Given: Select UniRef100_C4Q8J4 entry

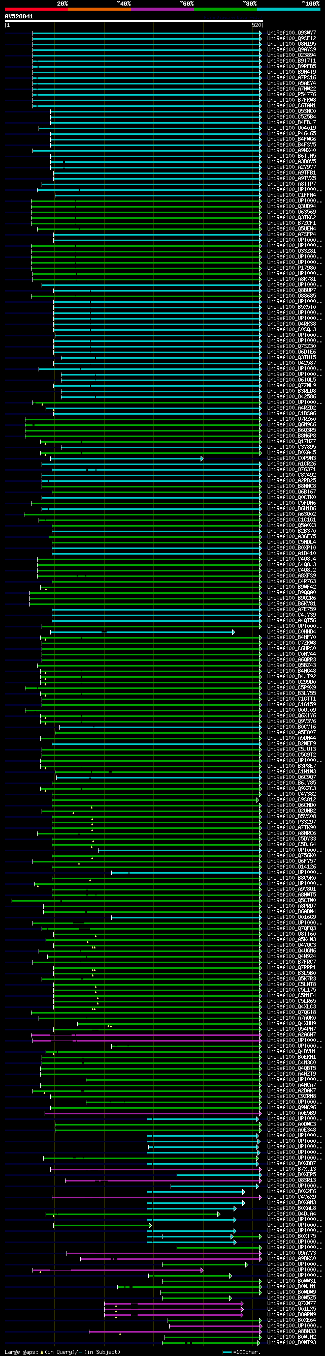Looking at the screenshot, I should click(291, 559).
